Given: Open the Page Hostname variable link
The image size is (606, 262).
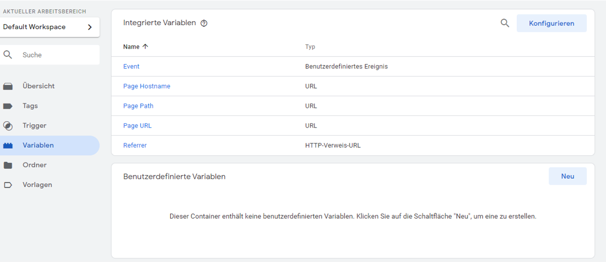Looking at the screenshot, I should point(147,86).
